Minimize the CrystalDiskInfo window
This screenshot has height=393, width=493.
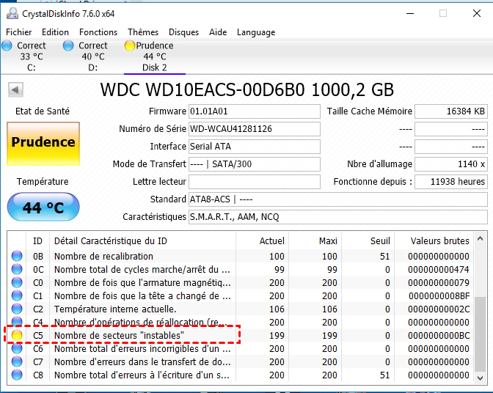410,13
